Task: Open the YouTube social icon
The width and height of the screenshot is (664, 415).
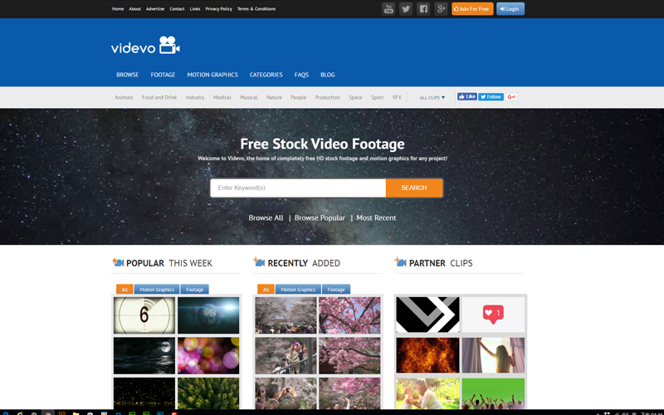Action: click(x=388, y=9)
